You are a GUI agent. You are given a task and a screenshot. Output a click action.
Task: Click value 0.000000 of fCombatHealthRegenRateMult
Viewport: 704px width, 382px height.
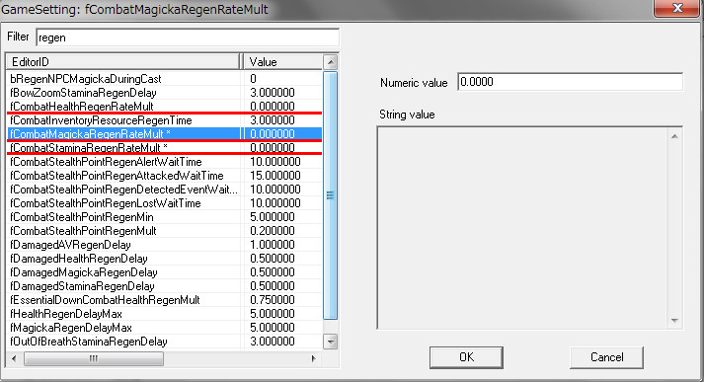click(x=273, y=107)
